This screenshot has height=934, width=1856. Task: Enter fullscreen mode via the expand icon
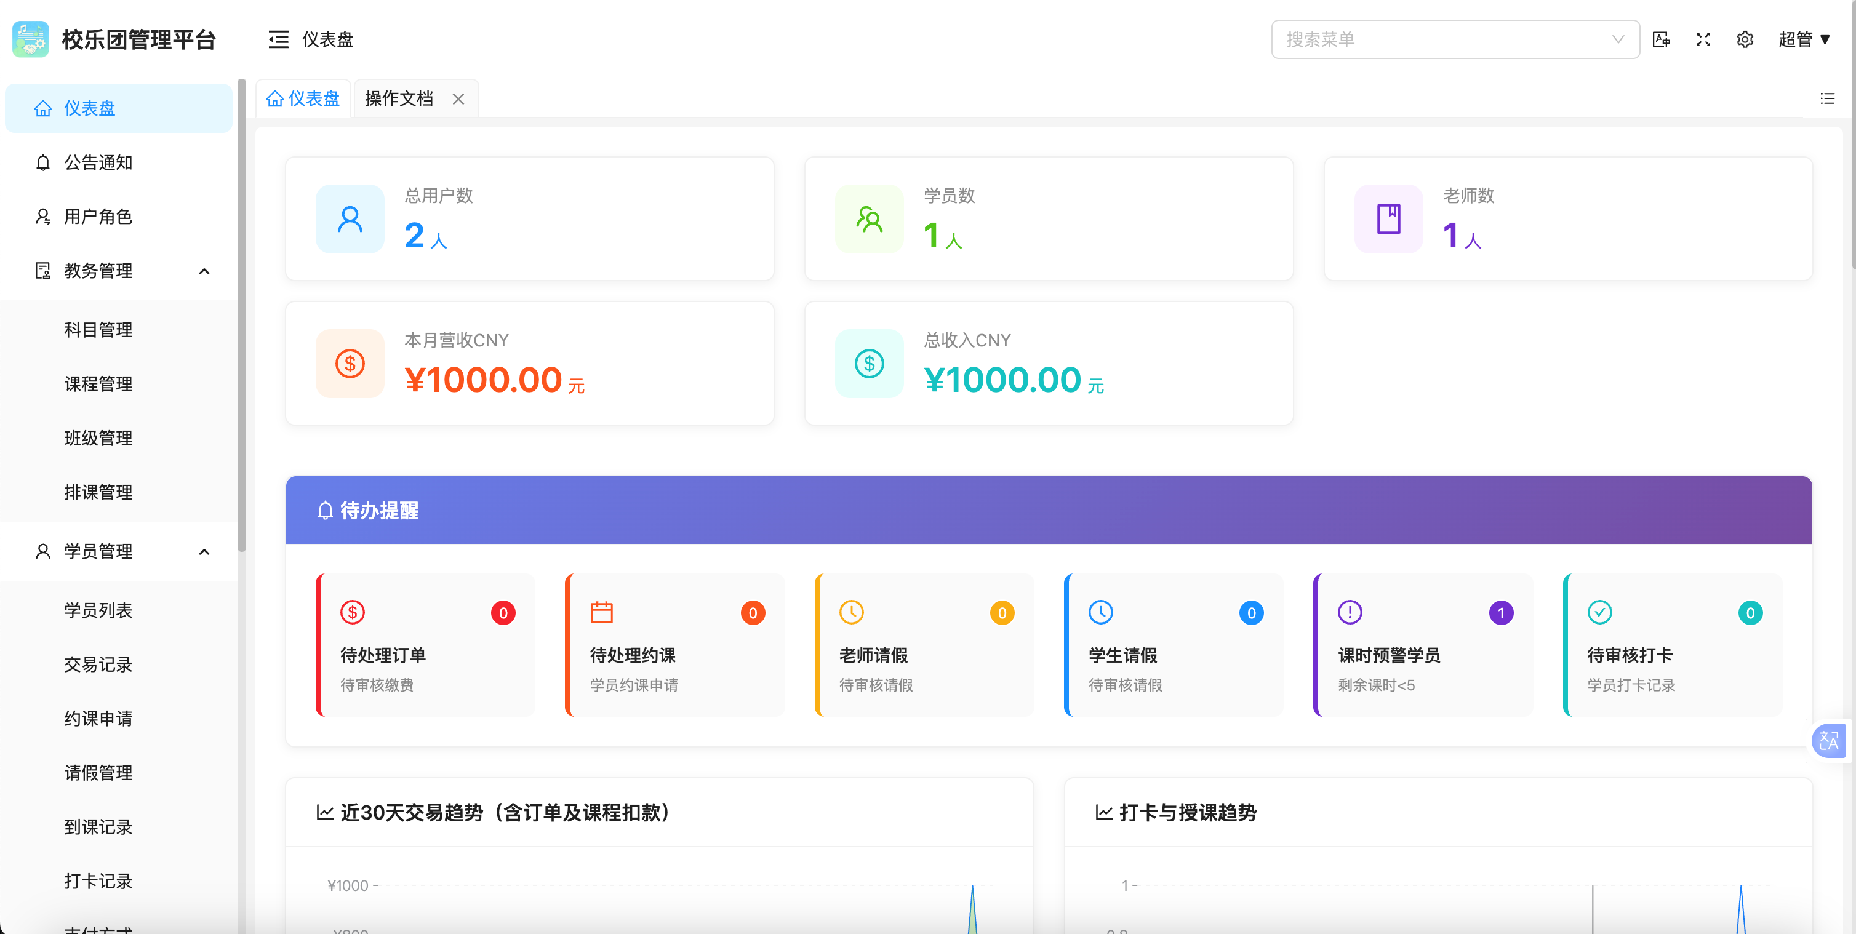pyautogui.click(x=1703, y=39)
